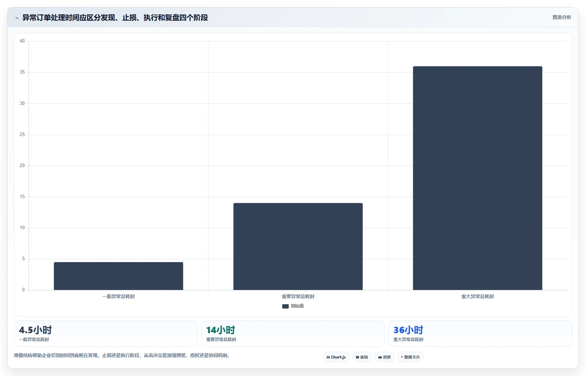Image resolution: width=586 pixels, height=376 pixels.
Task: Select the 进度 tag button
Action: (x=384, y=357)
